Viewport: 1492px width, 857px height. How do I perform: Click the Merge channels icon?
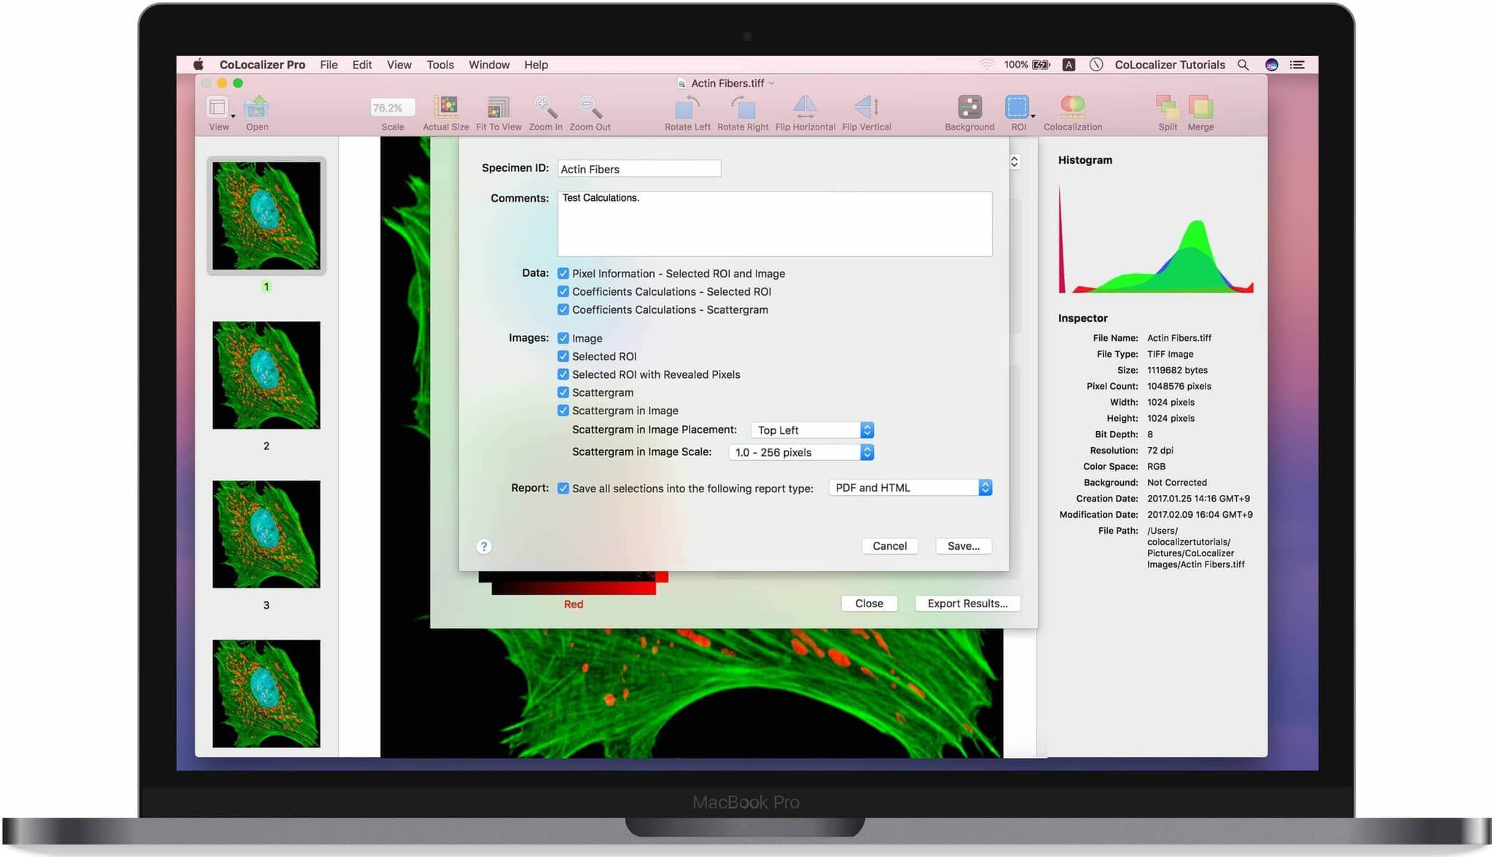1200,108
